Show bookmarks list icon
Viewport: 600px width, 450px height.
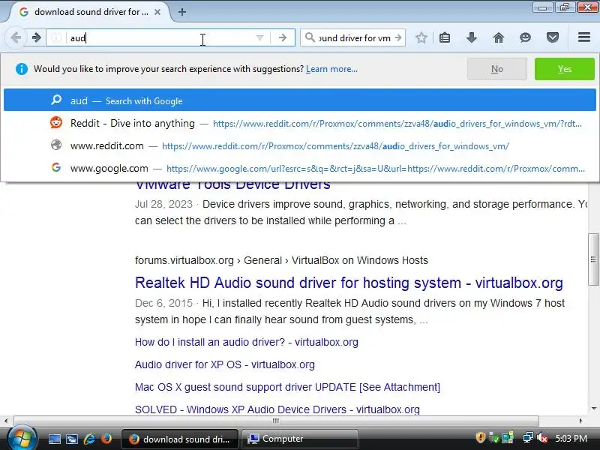point(445,37)
